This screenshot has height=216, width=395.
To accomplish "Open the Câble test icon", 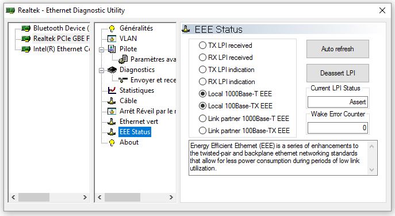I will click(x=112, y=101).
